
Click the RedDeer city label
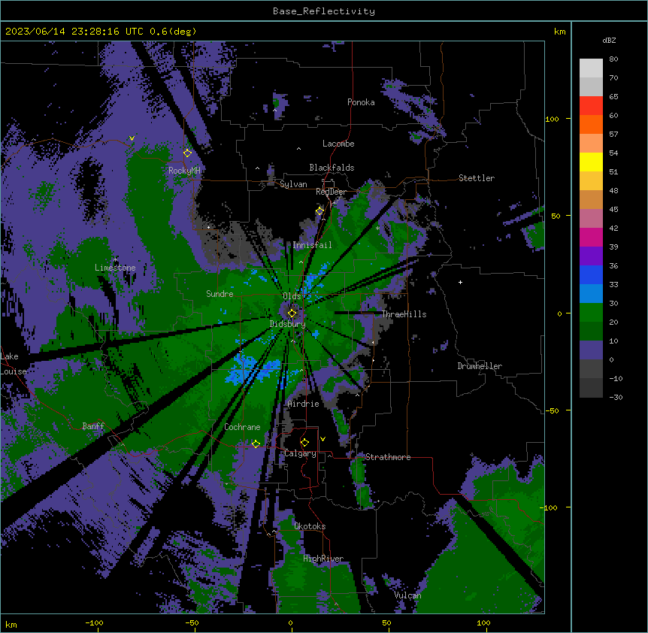332,192
